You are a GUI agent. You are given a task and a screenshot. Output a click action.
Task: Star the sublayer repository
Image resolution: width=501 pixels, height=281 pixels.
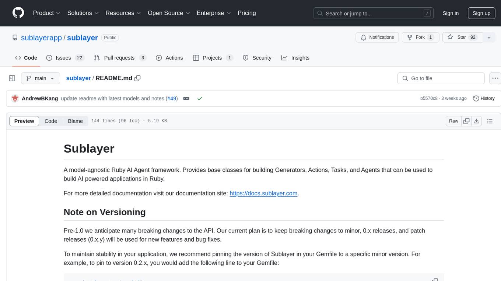462,38
